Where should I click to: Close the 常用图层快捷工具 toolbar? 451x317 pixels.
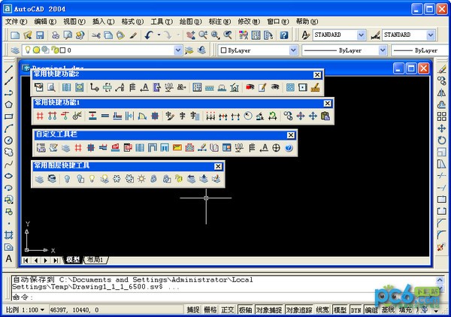(218, 166)
